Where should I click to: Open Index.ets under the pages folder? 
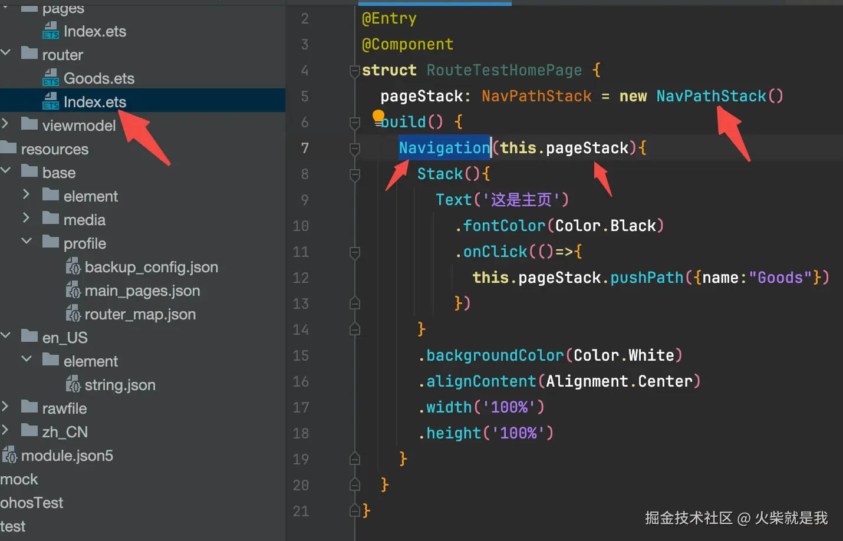point(95,31)
